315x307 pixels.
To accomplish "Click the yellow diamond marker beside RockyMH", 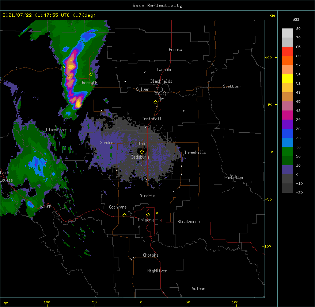I will coord(91,74).
